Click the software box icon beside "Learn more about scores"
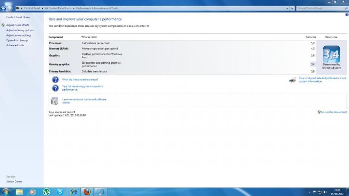The image size is (349, 196). pos(54,101)
